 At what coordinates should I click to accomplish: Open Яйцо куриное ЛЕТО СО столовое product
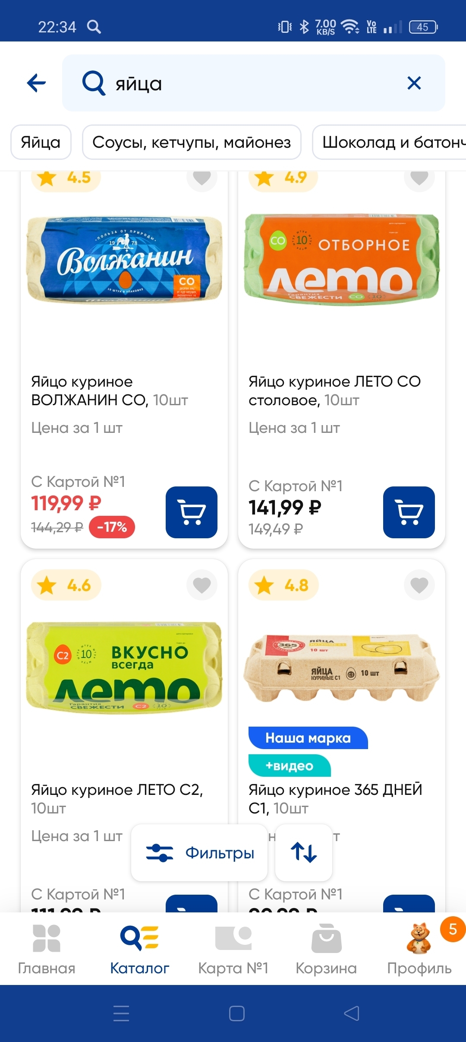(x=334, y=391)
